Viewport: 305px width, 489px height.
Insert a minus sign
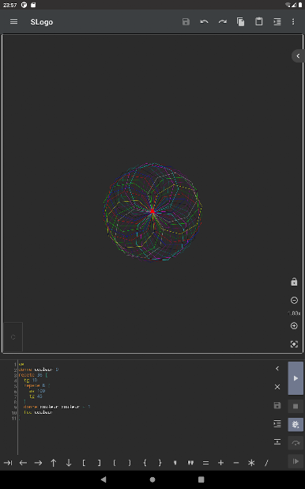[x=236, y=463]
